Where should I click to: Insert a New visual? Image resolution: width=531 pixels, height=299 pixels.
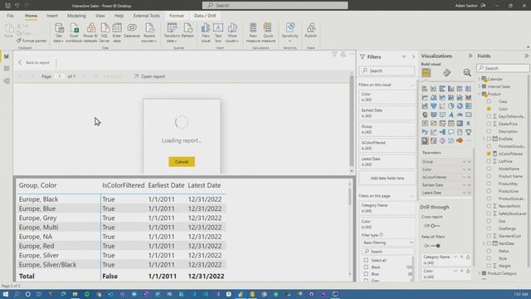click(206, 33)
